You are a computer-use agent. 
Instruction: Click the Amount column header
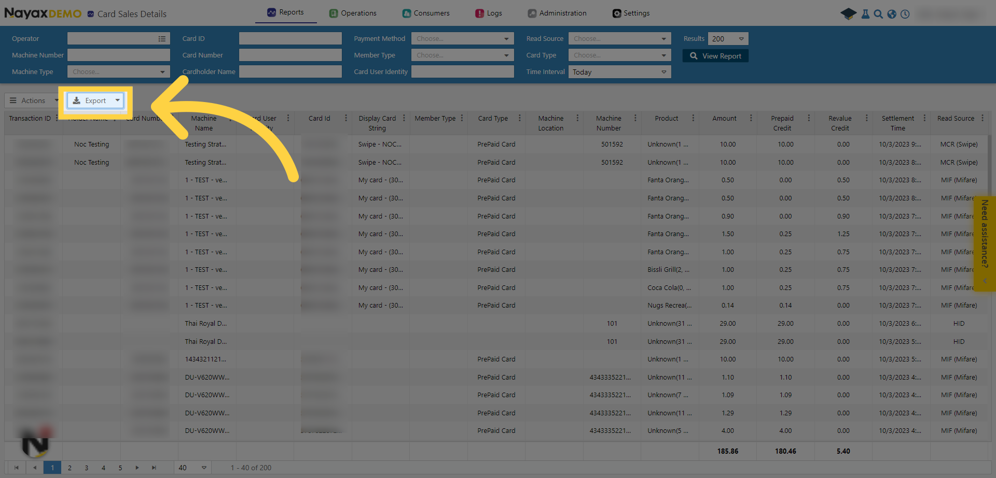pyautogui.click(x=724, y=119)
